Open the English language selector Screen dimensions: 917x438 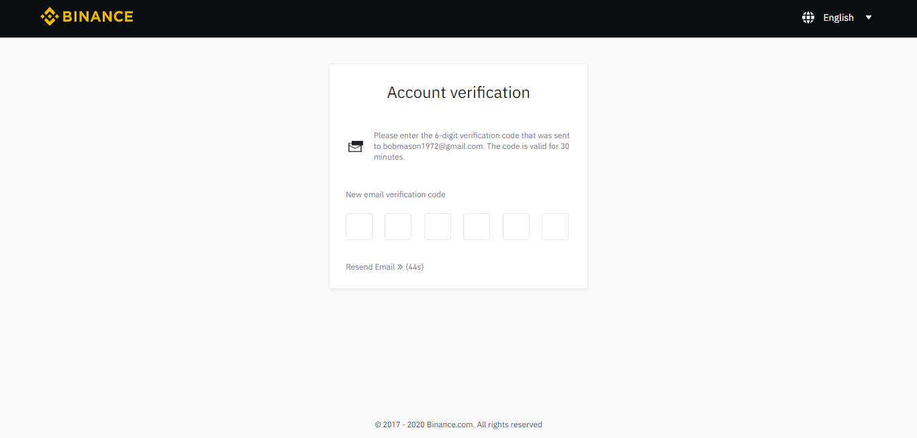[x=838, y=17]
